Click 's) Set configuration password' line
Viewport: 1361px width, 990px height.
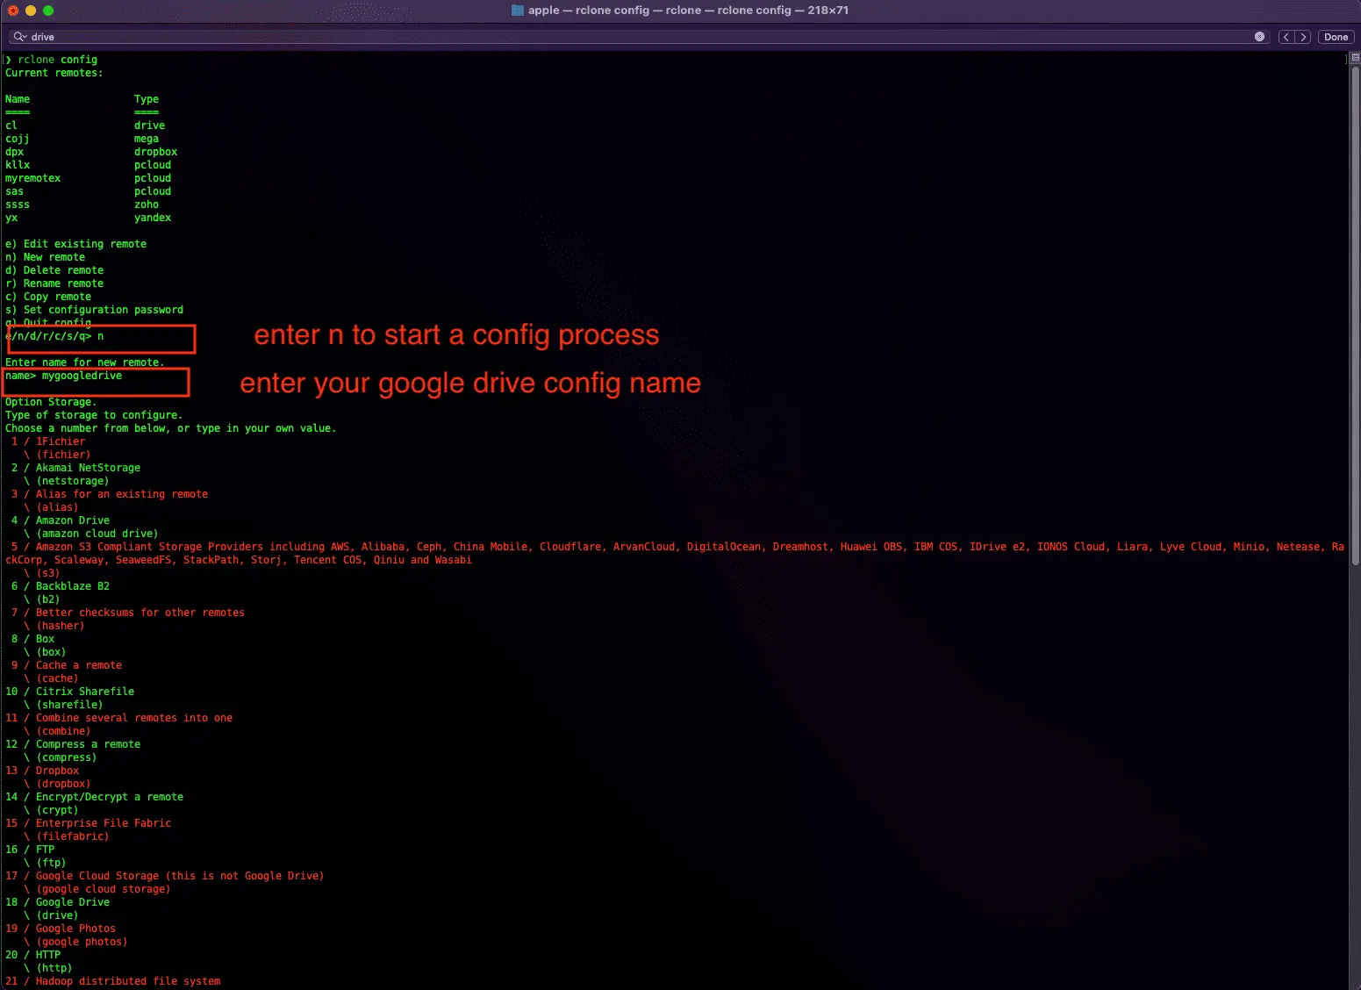pyautogui.click(x=94, y=310)
